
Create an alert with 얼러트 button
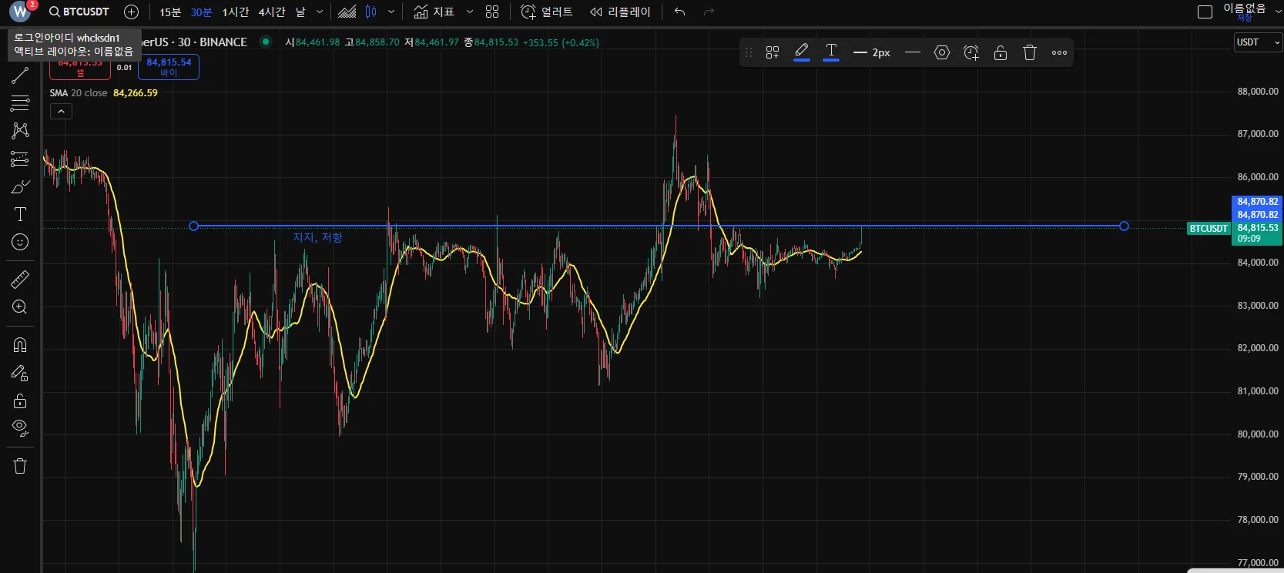[x=546, y=12]
